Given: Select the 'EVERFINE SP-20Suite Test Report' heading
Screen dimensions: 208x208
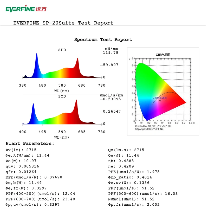Looking at the screenshot, I should 63,23.
